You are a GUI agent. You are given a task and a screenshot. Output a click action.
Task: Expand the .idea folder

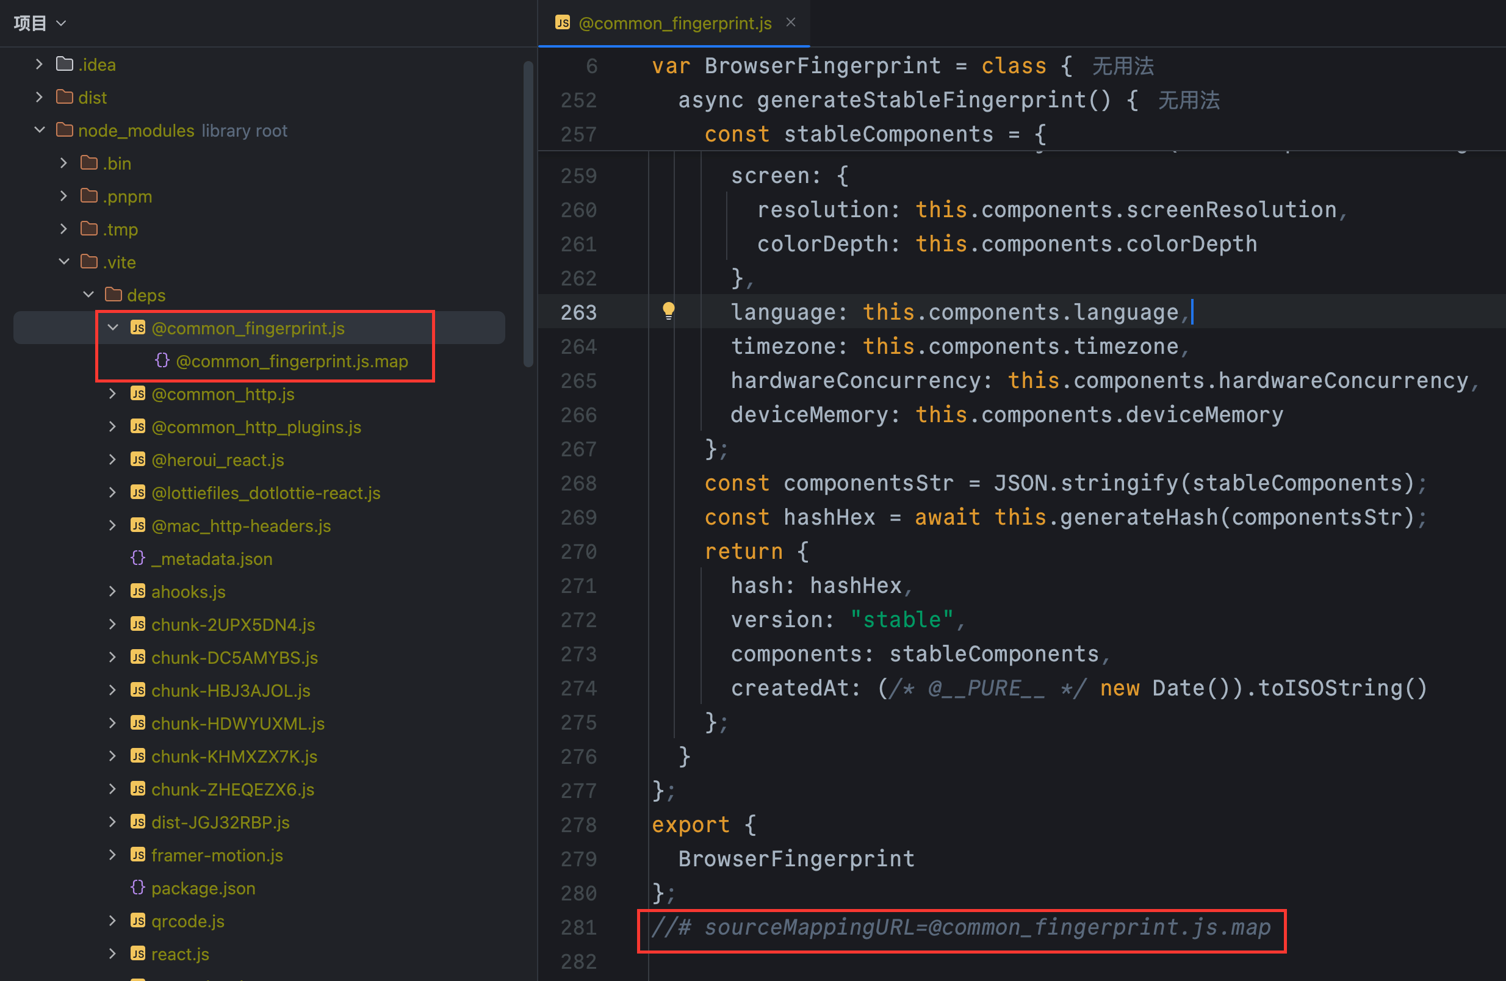pyautogui.click(x=39, y=64)
